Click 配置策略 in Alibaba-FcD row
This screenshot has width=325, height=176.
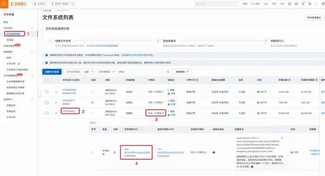[x=224, y=92]
